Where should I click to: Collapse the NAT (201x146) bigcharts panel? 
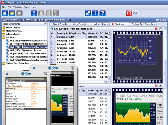click(x=161, y=29)
